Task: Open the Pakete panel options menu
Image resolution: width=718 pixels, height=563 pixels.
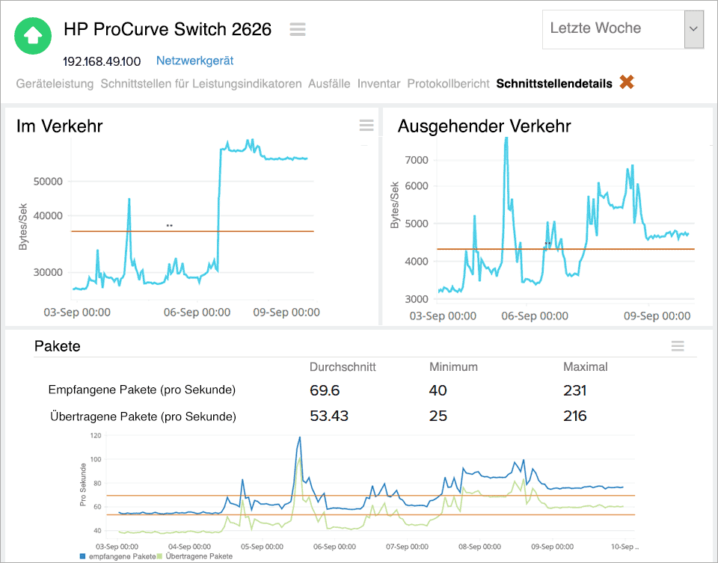Action: click(678, 346)
